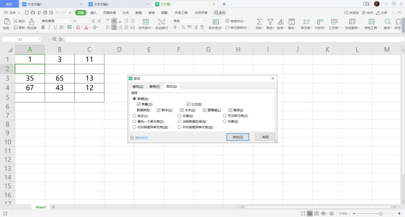
Task: Select the 空值(K) radio button
Action: pyautogui.click(x=180, y=116)
